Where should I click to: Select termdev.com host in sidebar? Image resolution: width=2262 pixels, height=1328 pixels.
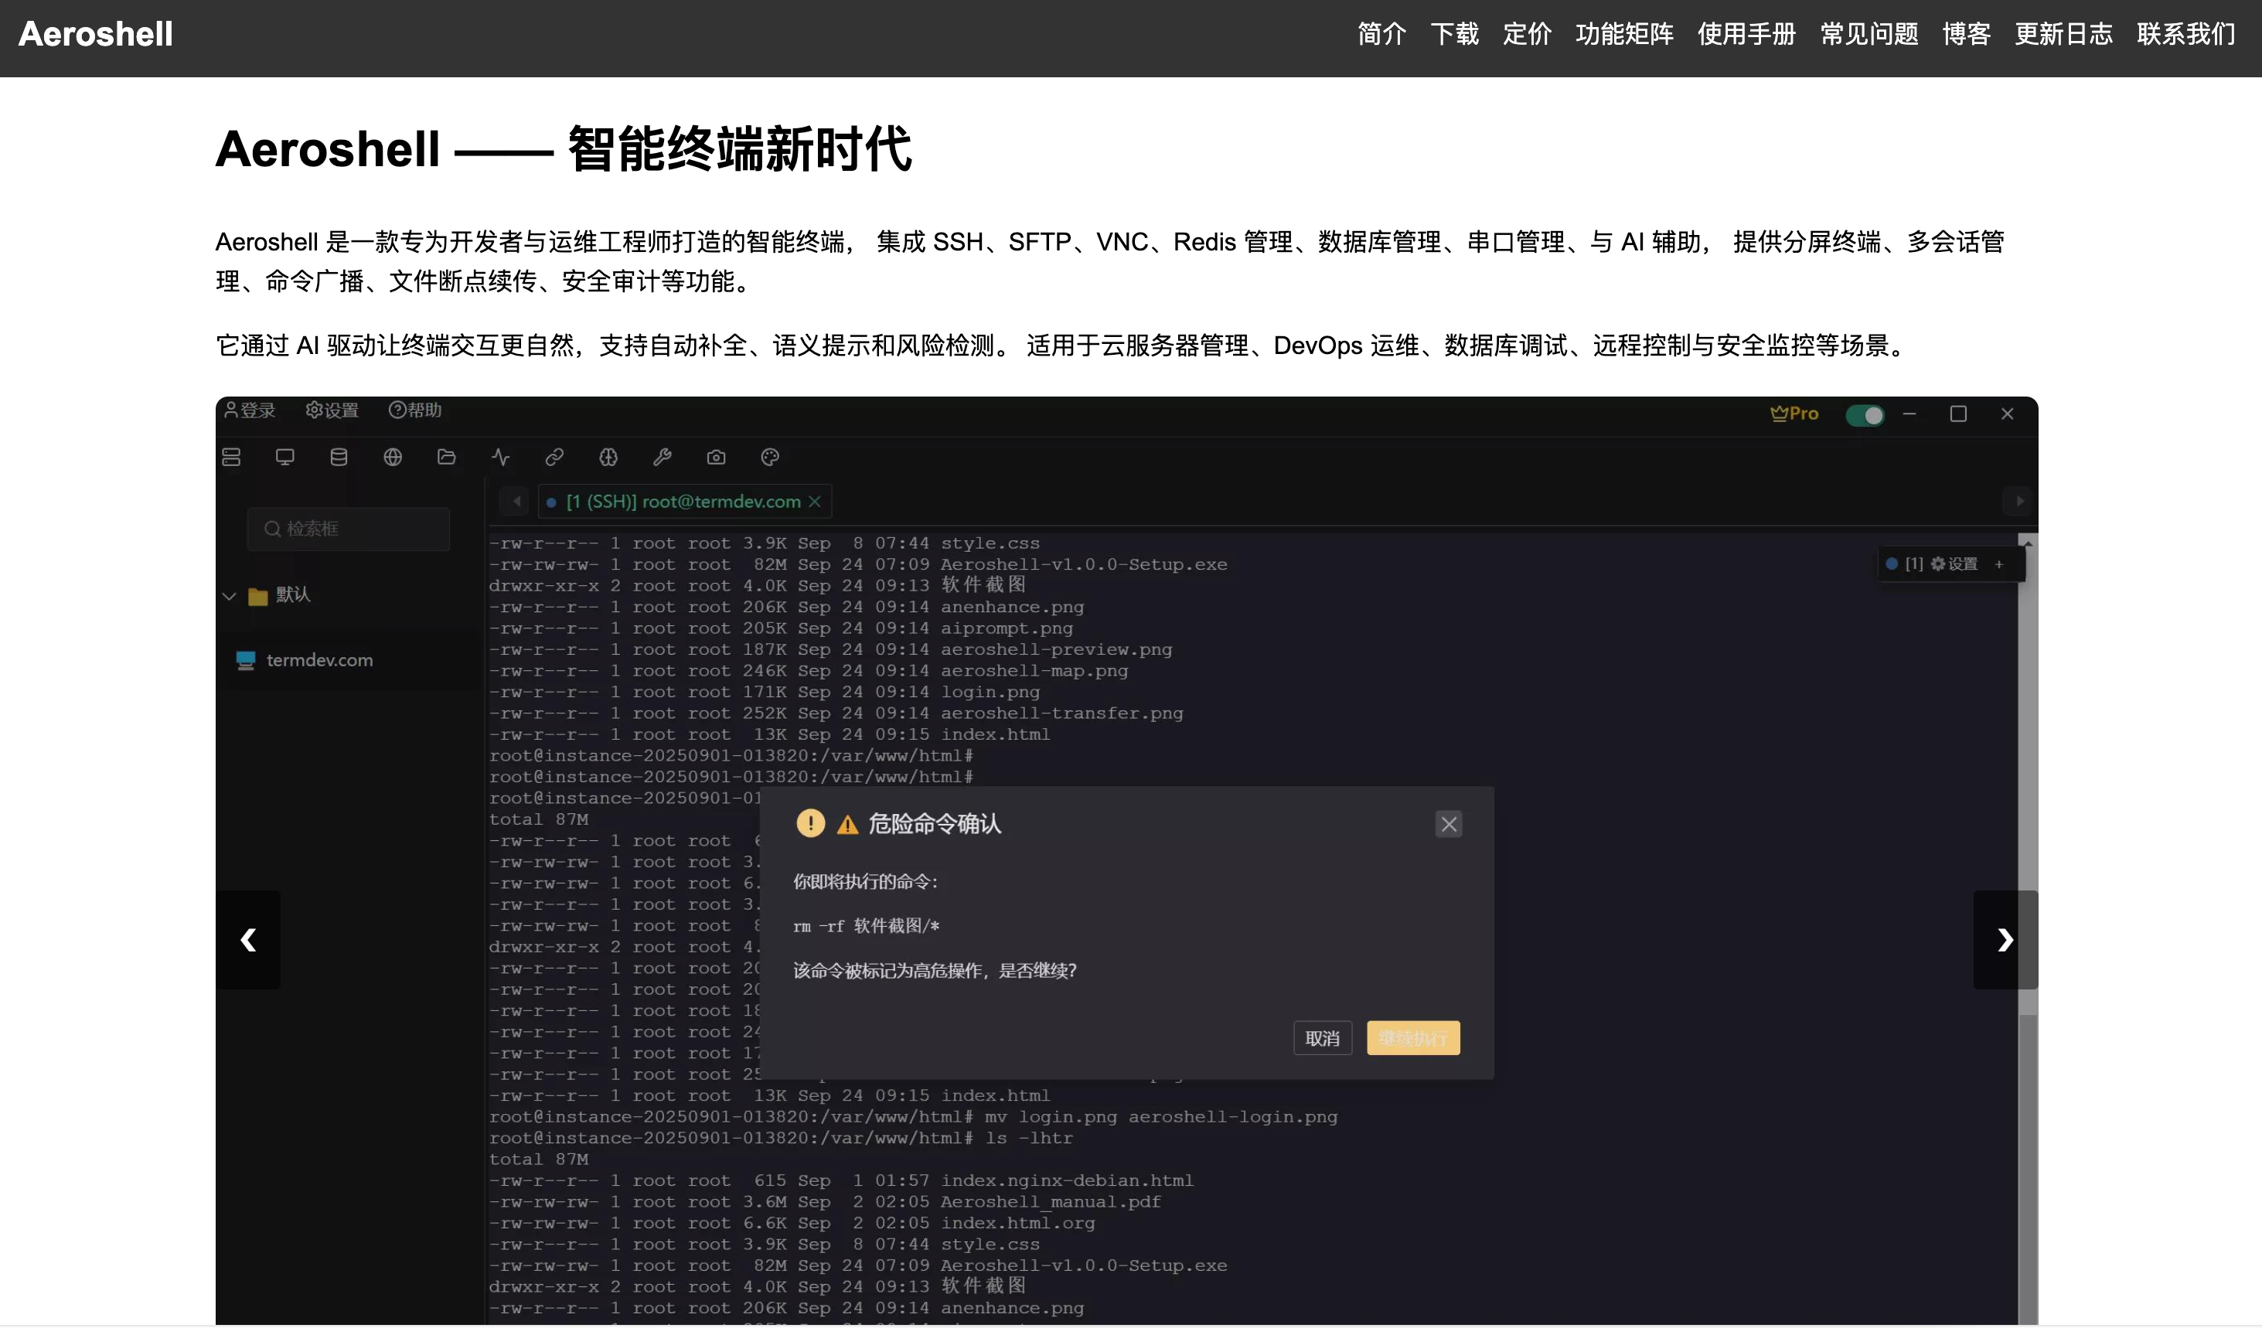coord(319,660)
